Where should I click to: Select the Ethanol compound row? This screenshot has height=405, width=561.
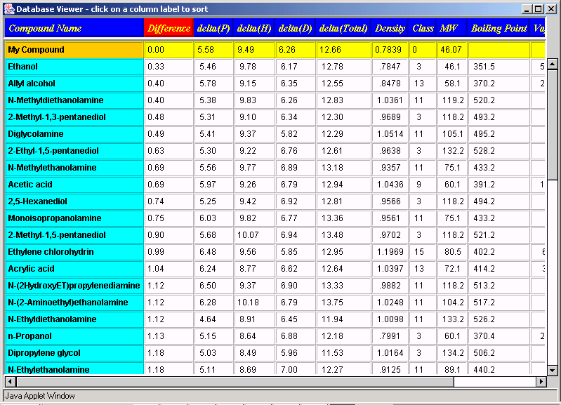tap(74, 67)
